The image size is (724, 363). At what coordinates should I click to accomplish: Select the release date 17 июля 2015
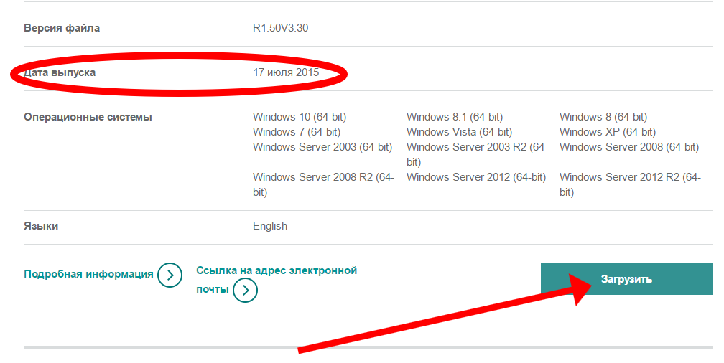coord(286,73)
